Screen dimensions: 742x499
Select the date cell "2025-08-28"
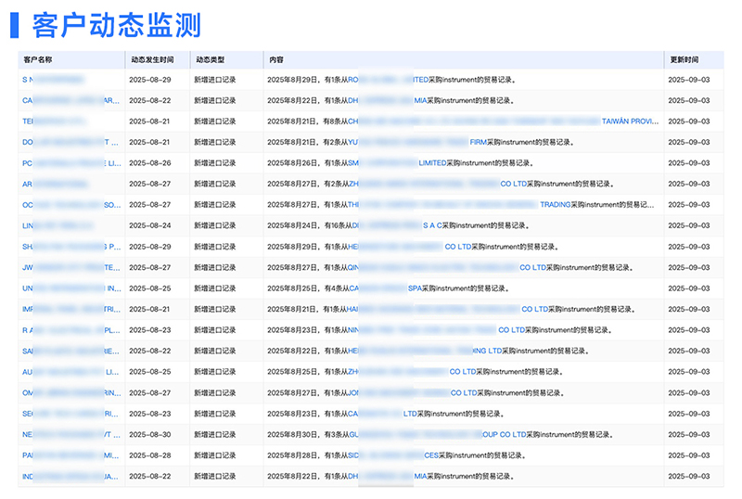[x=150, y=455]
